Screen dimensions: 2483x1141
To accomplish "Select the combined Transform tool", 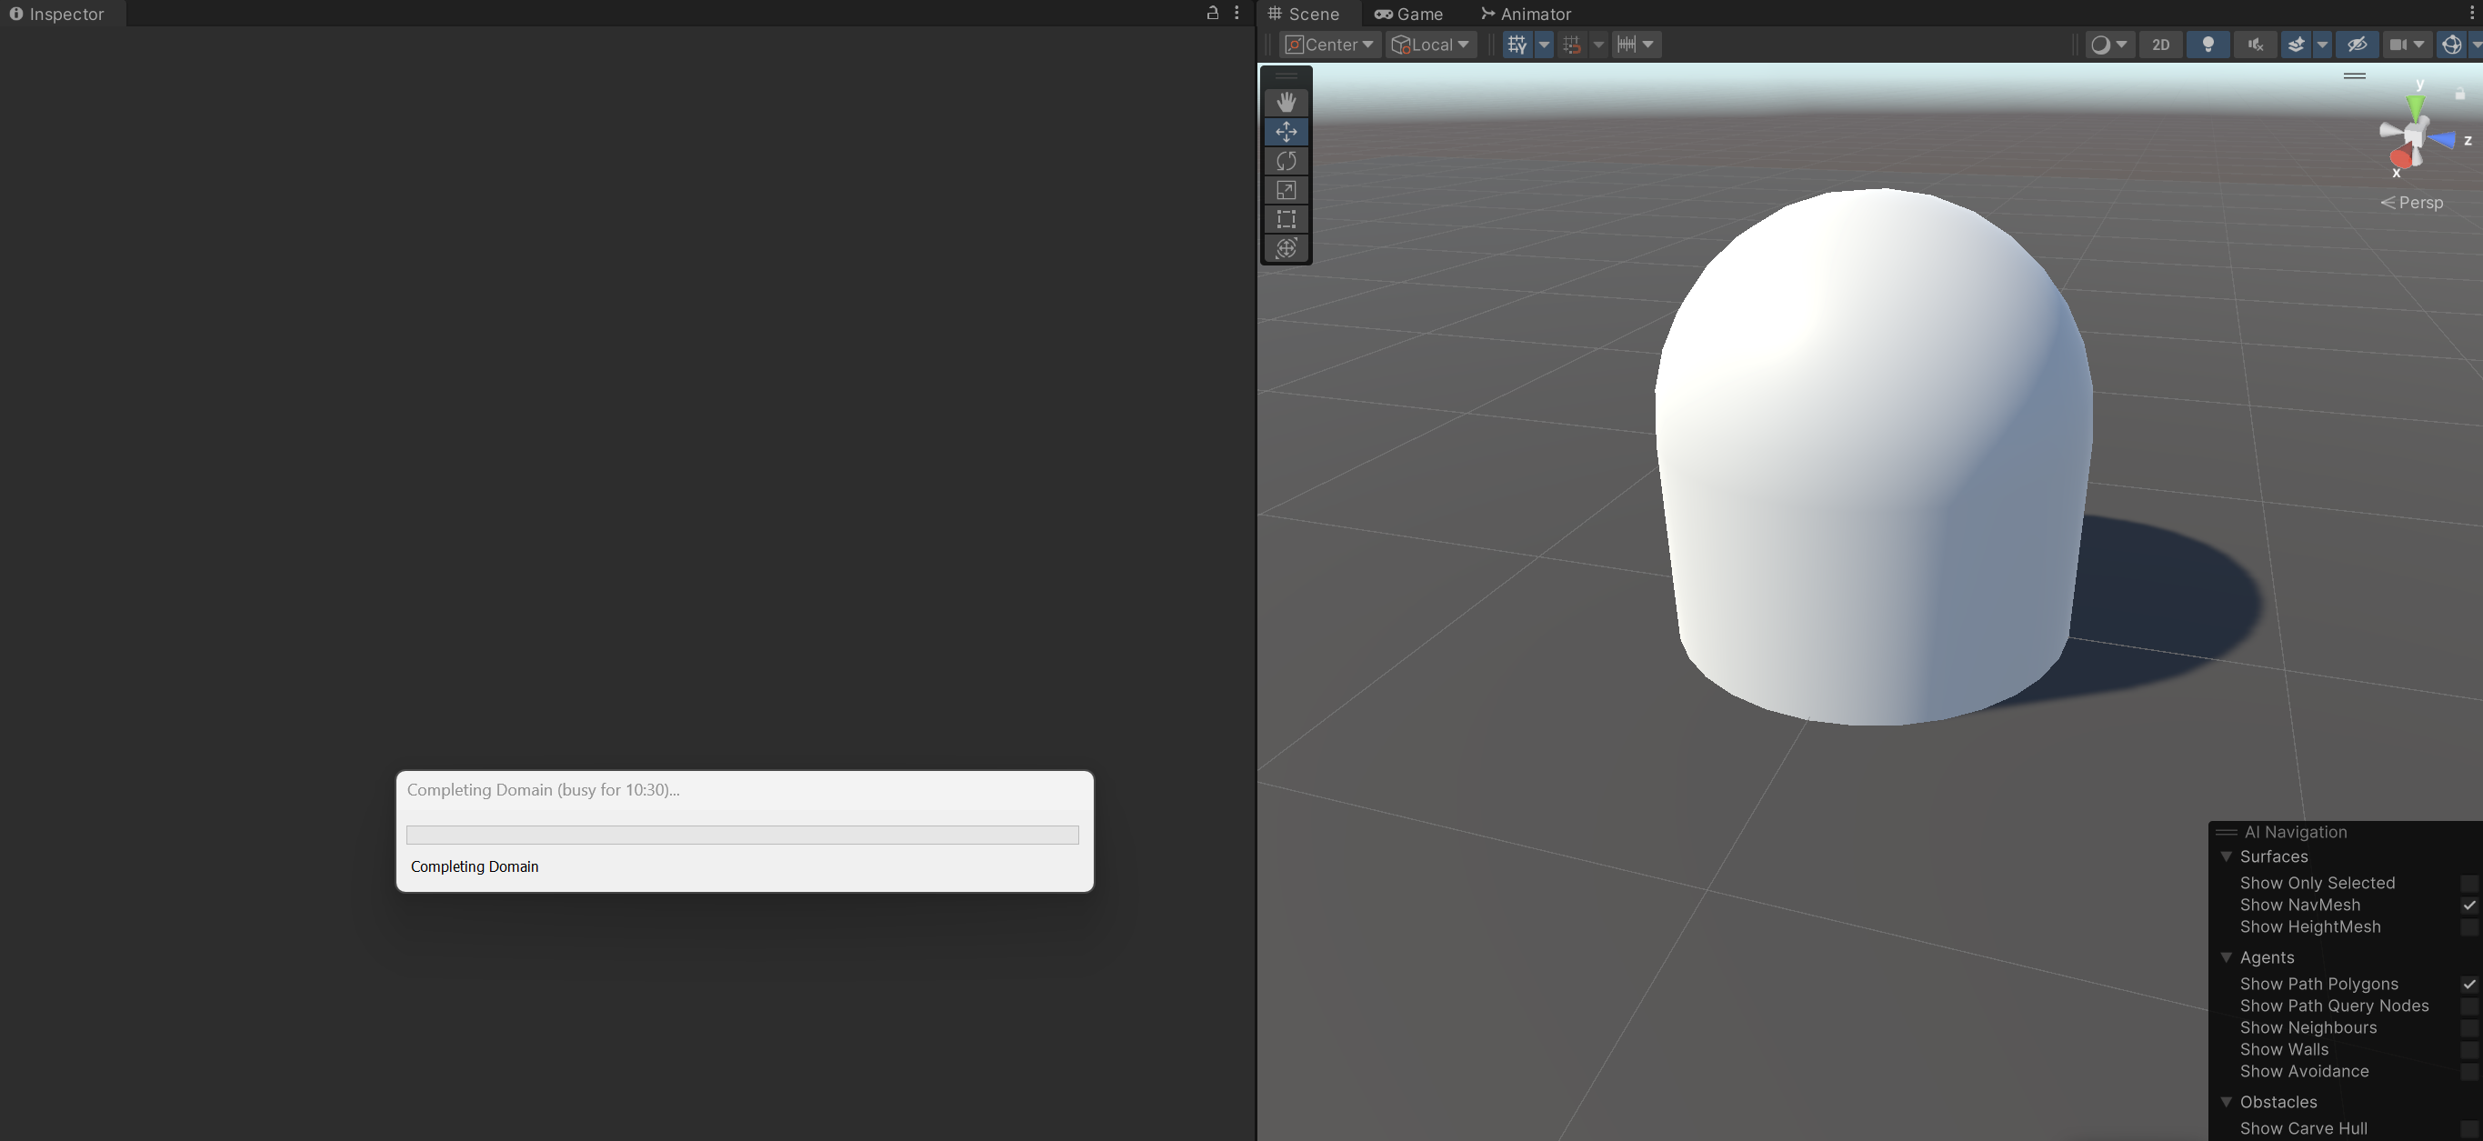I will tap(1286, 248).
